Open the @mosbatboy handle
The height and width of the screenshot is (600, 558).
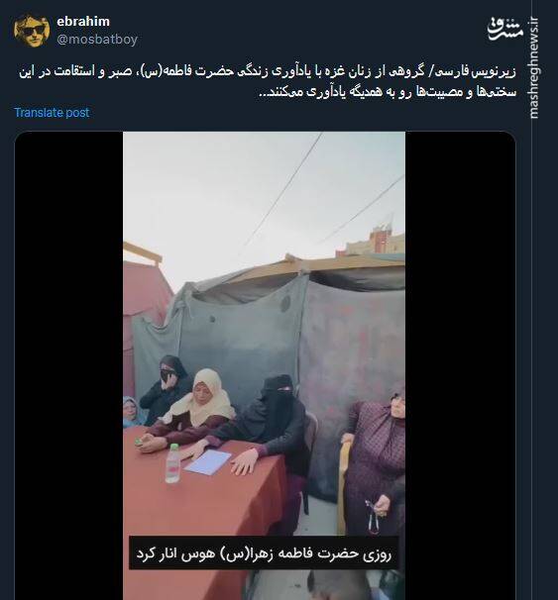97,39
